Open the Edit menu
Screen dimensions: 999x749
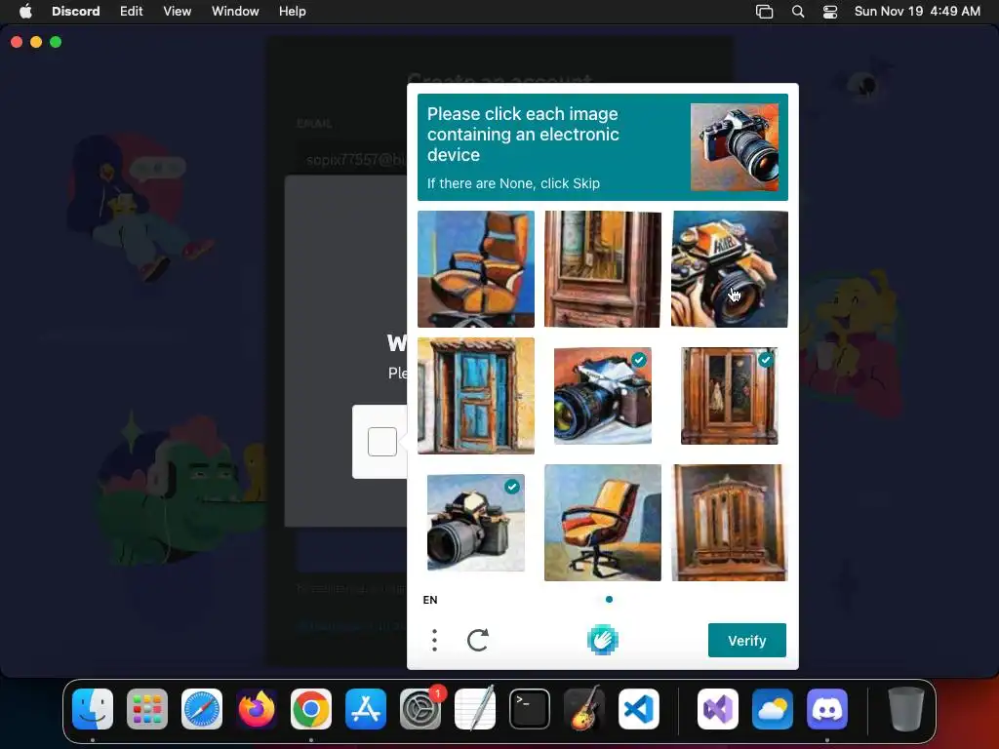(132, 12)
